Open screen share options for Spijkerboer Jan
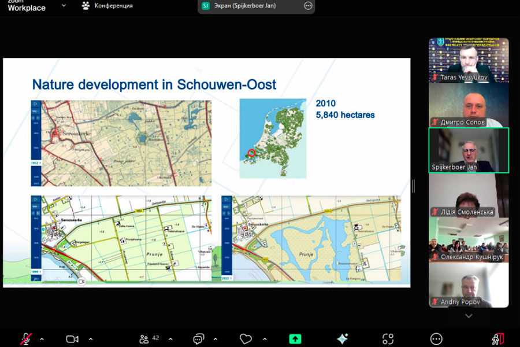The image size is (520, 347). [x=308, y=6]
